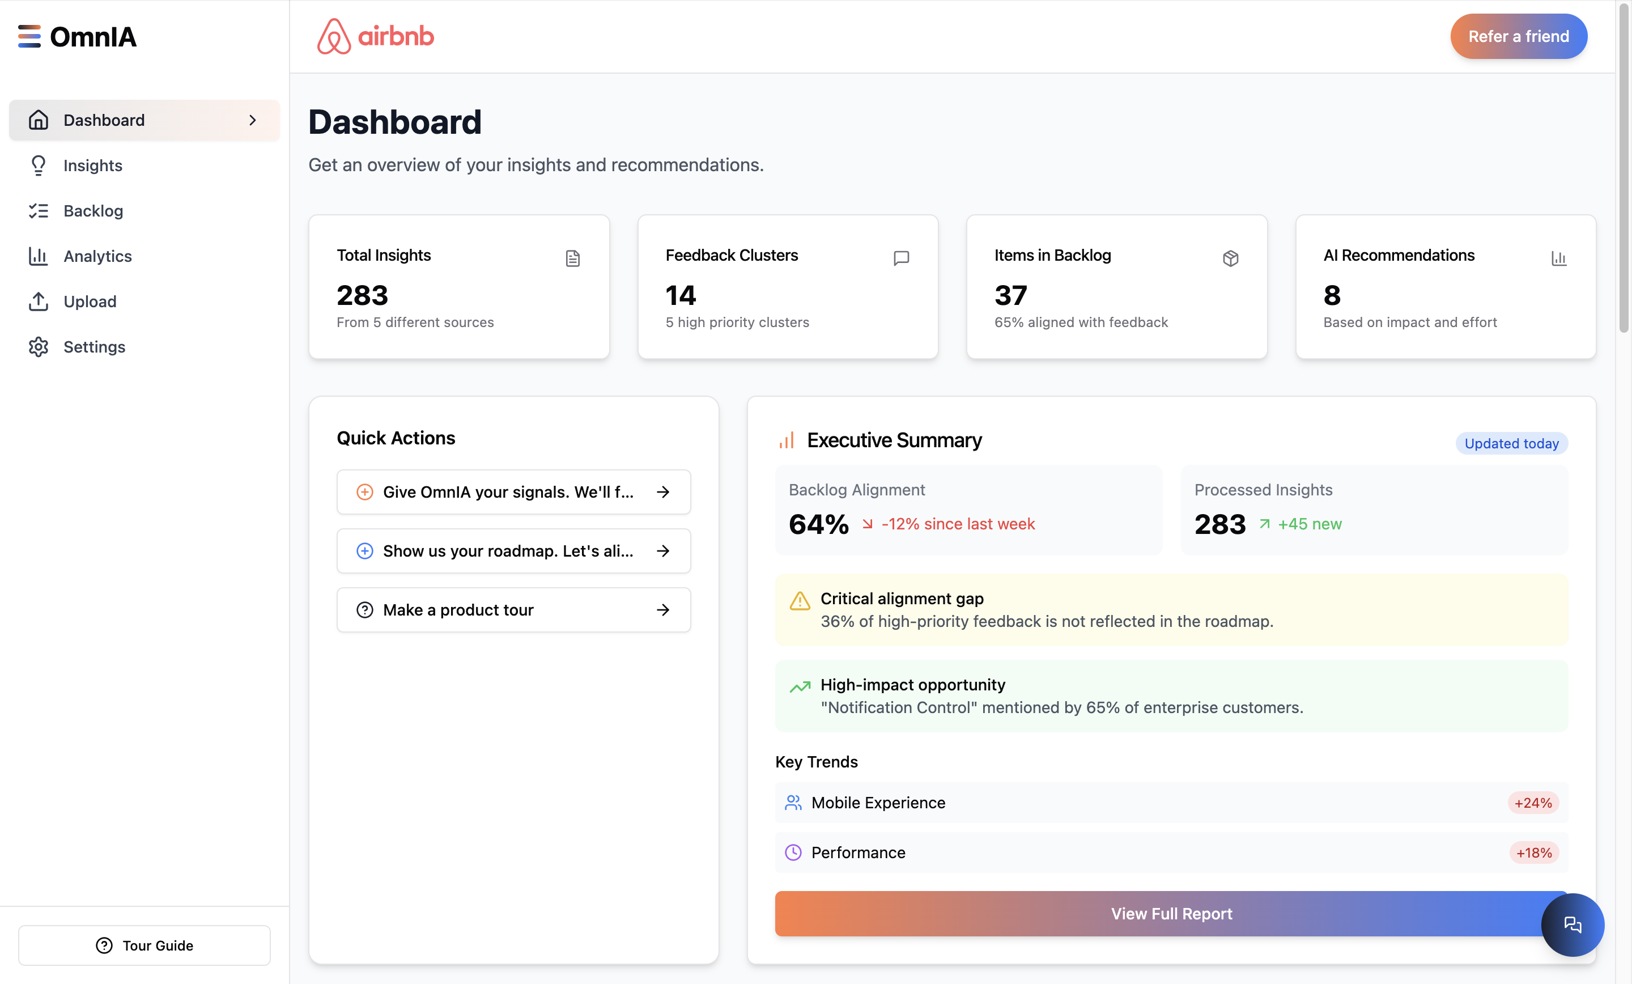Image resolution: width=1632 pixels, height=984 pixels.
Task: Click the airbnb logo at the top
Action: (x=375, y=36)
